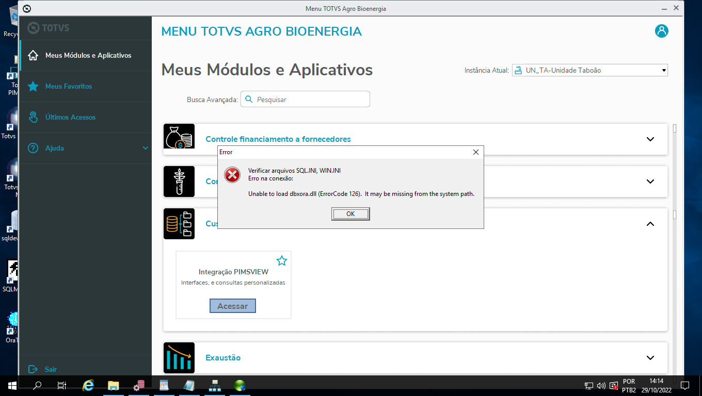Click the home icon in sidebar

33,55
